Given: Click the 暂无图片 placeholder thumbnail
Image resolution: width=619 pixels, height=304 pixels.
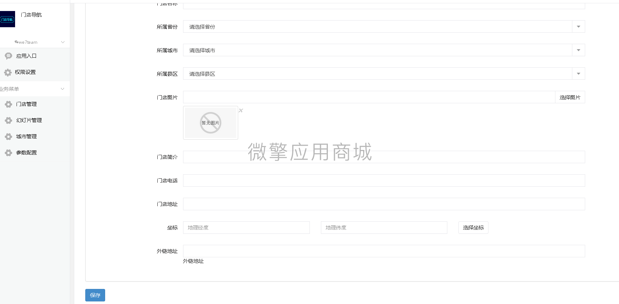Looking at the screenshot, I should pyautogui.click(x=211, y=123).
